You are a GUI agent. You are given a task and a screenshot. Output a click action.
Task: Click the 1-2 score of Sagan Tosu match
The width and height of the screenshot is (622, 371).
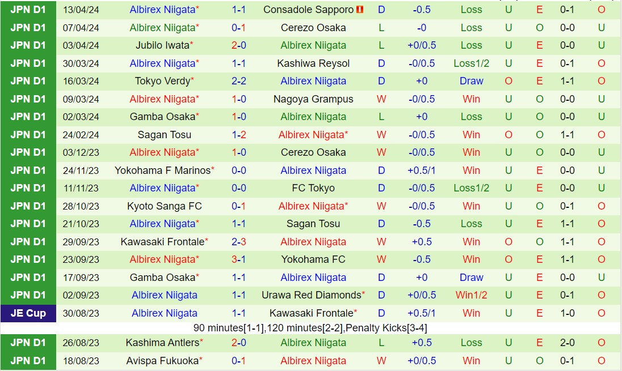click(238, 135)
